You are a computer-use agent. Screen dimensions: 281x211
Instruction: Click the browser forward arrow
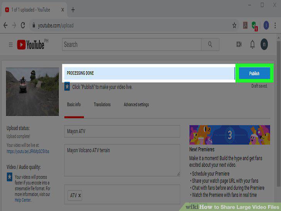[14, 25]
